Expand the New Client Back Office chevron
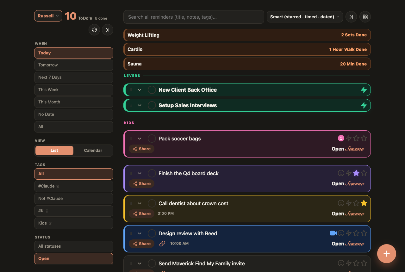 (x=140, y=90)
